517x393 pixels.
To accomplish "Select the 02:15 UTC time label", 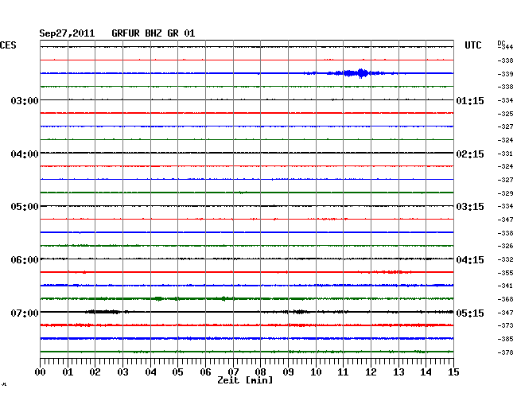I will click(x=470, y=154).
